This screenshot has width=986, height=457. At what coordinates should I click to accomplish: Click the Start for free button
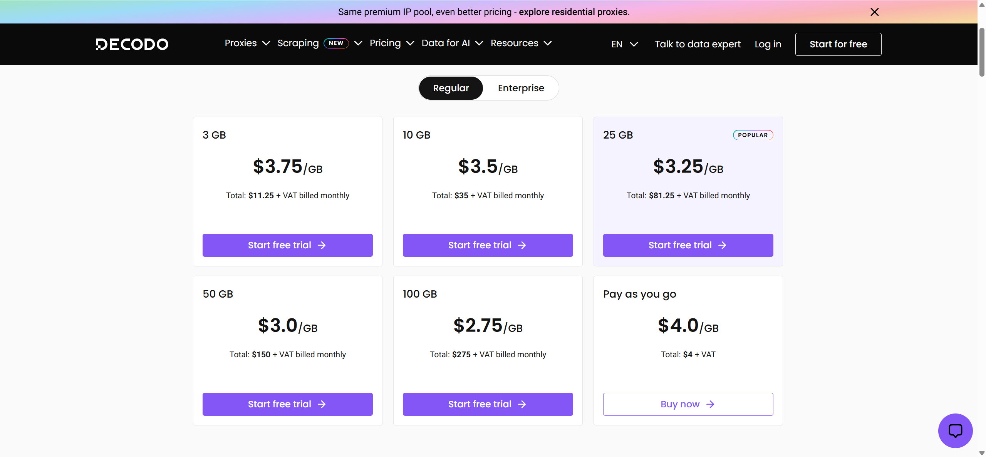pyautogui.click(x=838, y=44)
